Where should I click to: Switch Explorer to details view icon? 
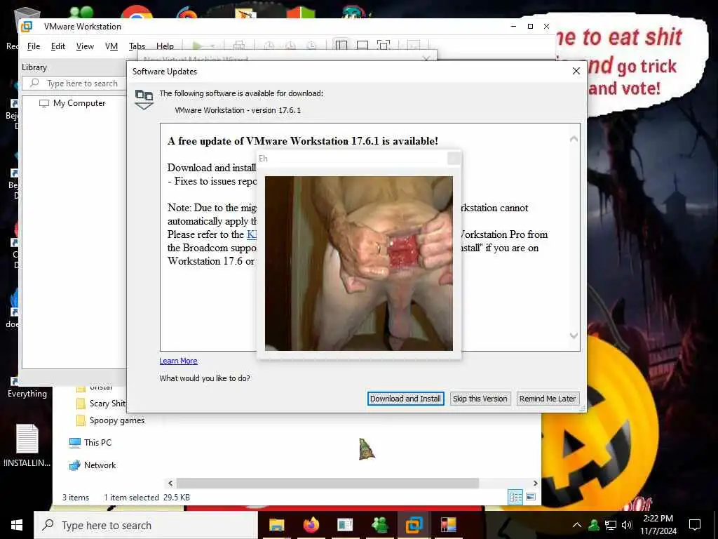coord(515,497)
